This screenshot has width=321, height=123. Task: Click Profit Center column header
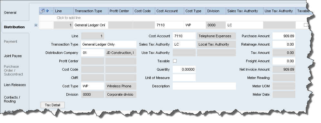point(121,11)
